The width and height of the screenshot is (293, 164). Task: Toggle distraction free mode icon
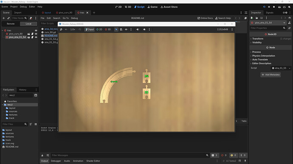[246, 13]
